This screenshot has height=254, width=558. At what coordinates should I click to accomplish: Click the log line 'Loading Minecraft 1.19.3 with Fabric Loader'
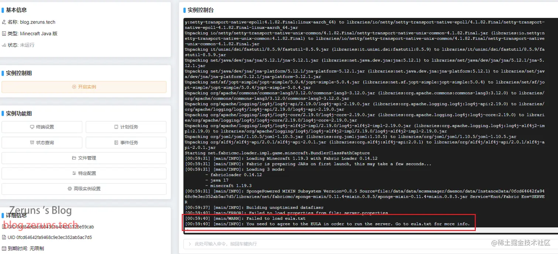pyautogui.click(x=282, y=158)
